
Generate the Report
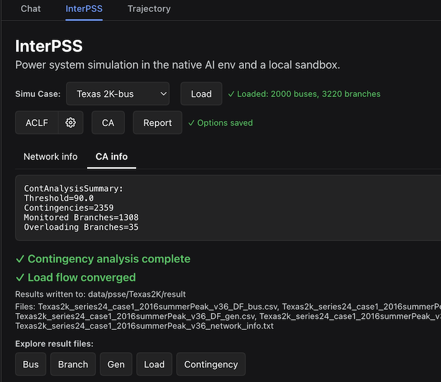157,122
